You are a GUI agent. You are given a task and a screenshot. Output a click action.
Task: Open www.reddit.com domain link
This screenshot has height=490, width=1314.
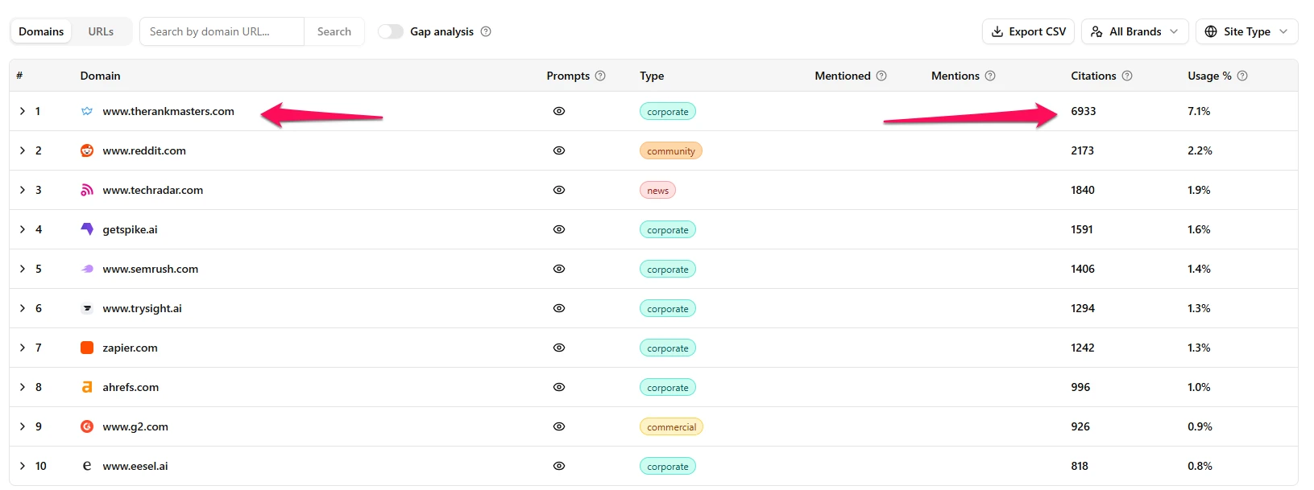point(144,150)
